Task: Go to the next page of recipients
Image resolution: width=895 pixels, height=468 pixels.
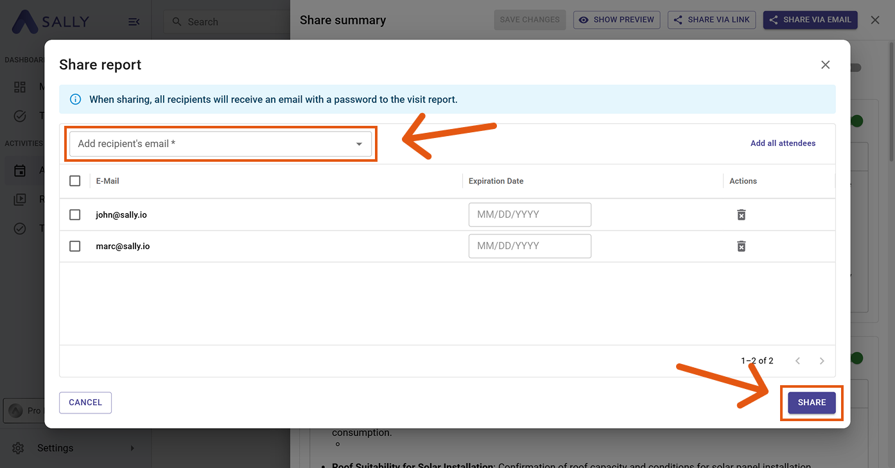Action: point(821,361)
